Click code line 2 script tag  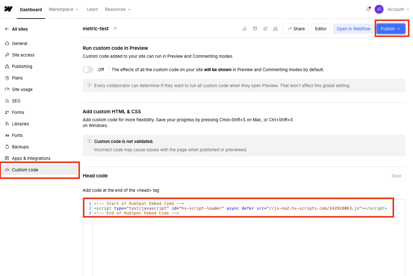(240, 208)
